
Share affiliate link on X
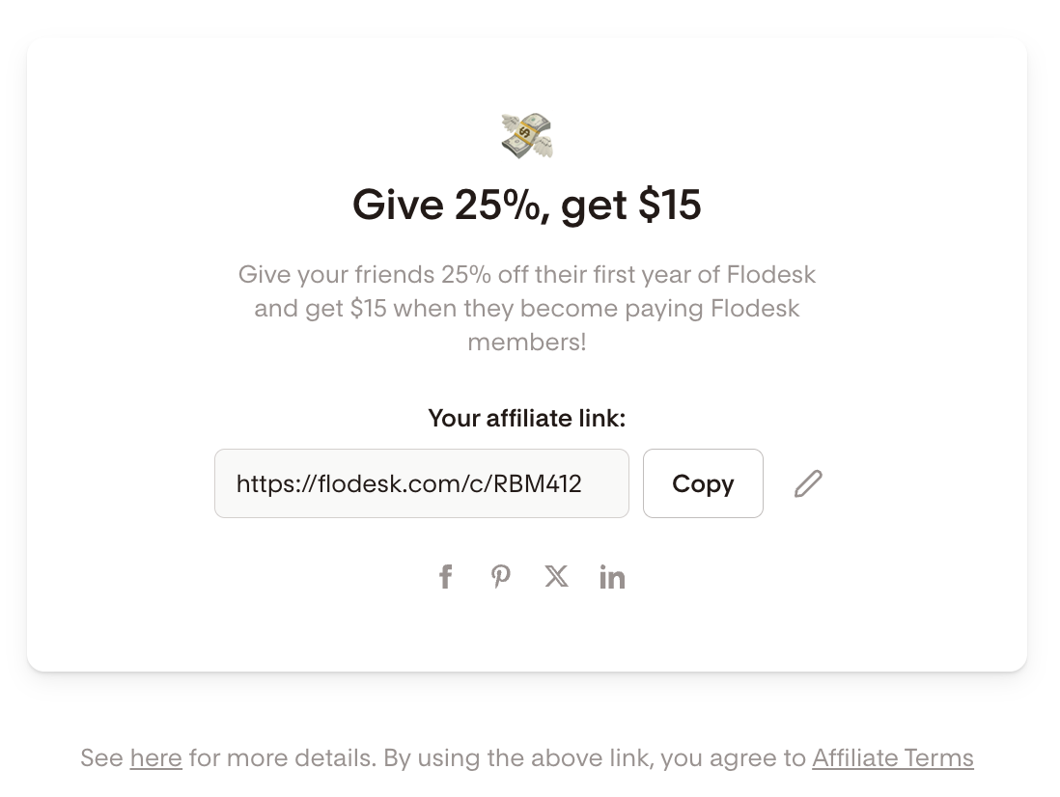(x=556, y=577)
